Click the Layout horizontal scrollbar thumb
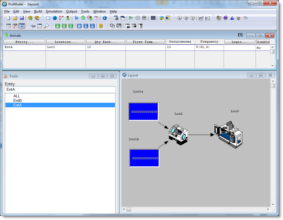 [x=129, y=209]
